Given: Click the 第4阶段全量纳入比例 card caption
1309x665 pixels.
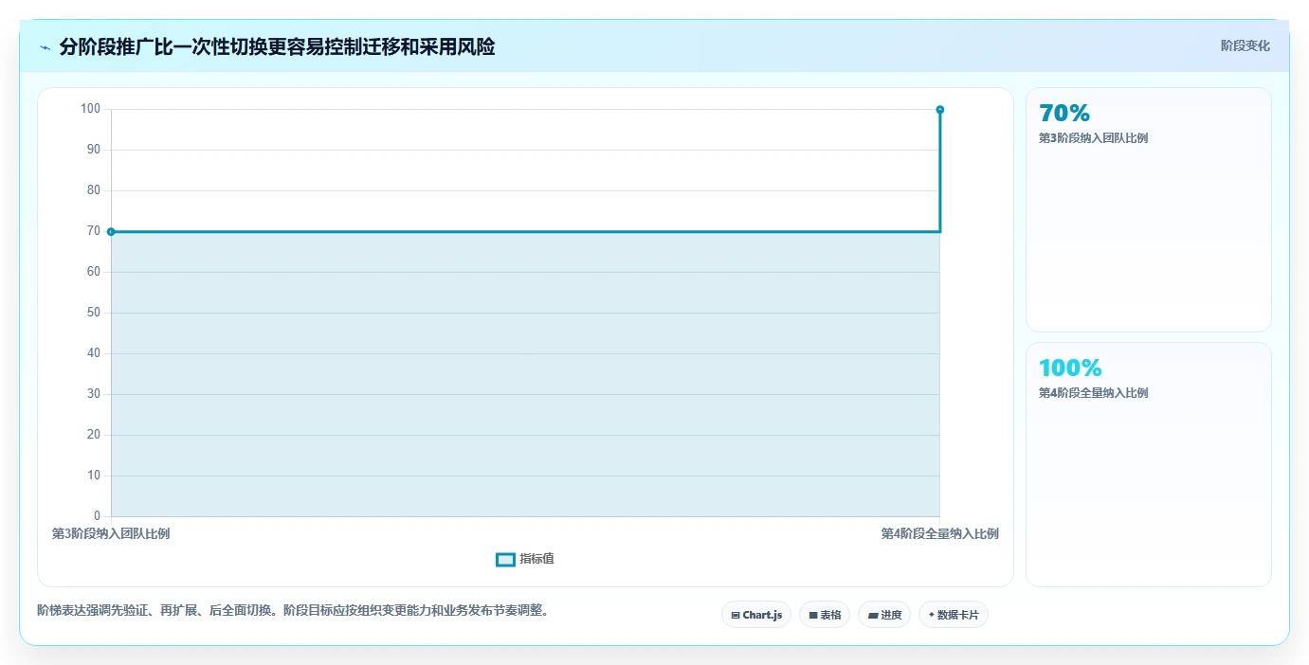Looking at the screenshot, I should tap(1094, 393).
